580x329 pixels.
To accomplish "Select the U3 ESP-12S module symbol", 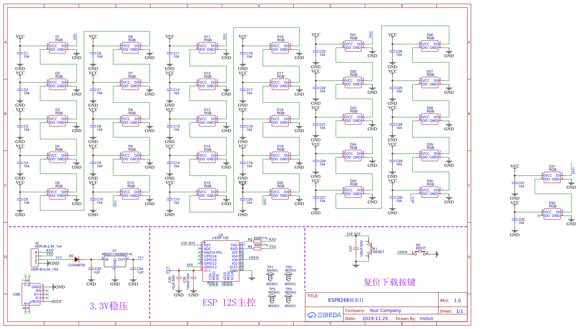I will 221,261.
